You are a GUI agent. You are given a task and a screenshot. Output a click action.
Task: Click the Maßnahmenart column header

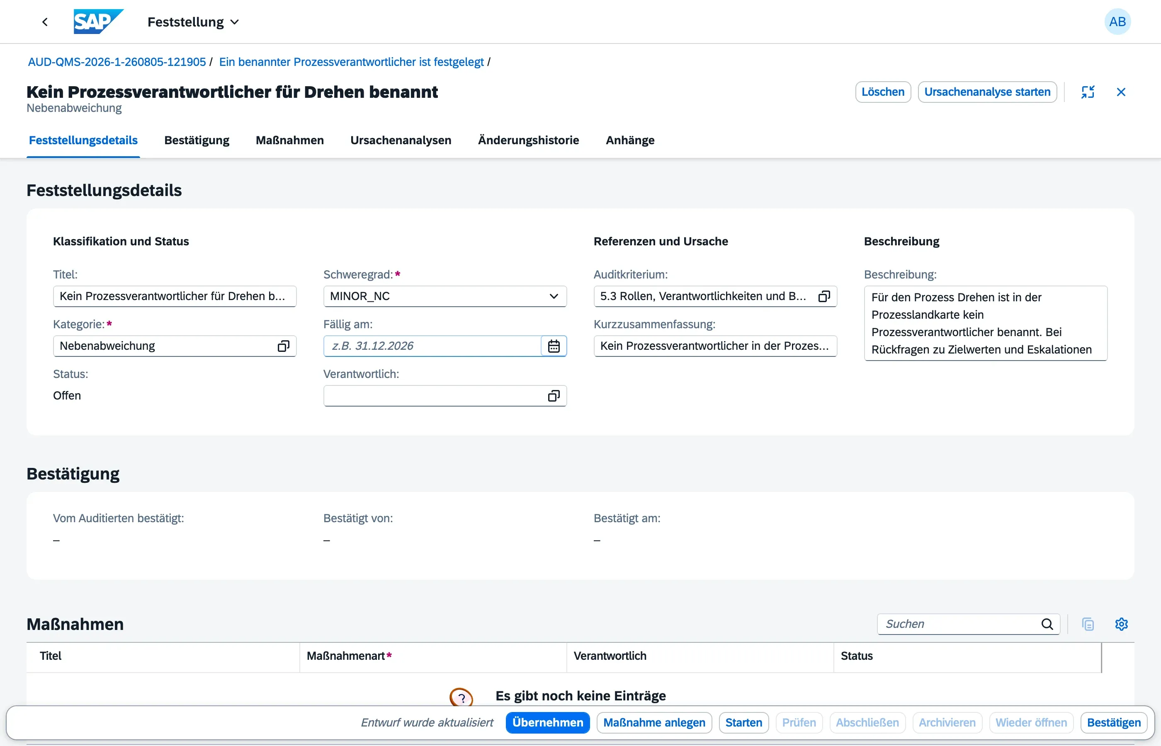tap(433, 656)
